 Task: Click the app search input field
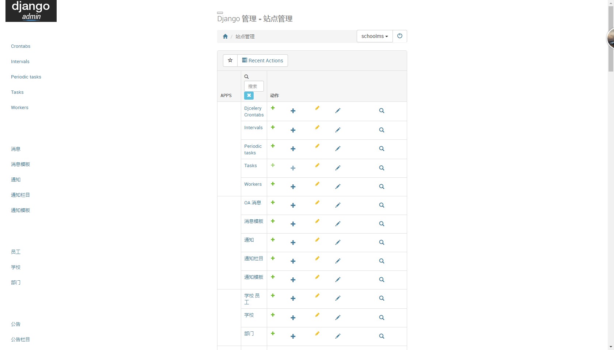click(x=254, y=86)
